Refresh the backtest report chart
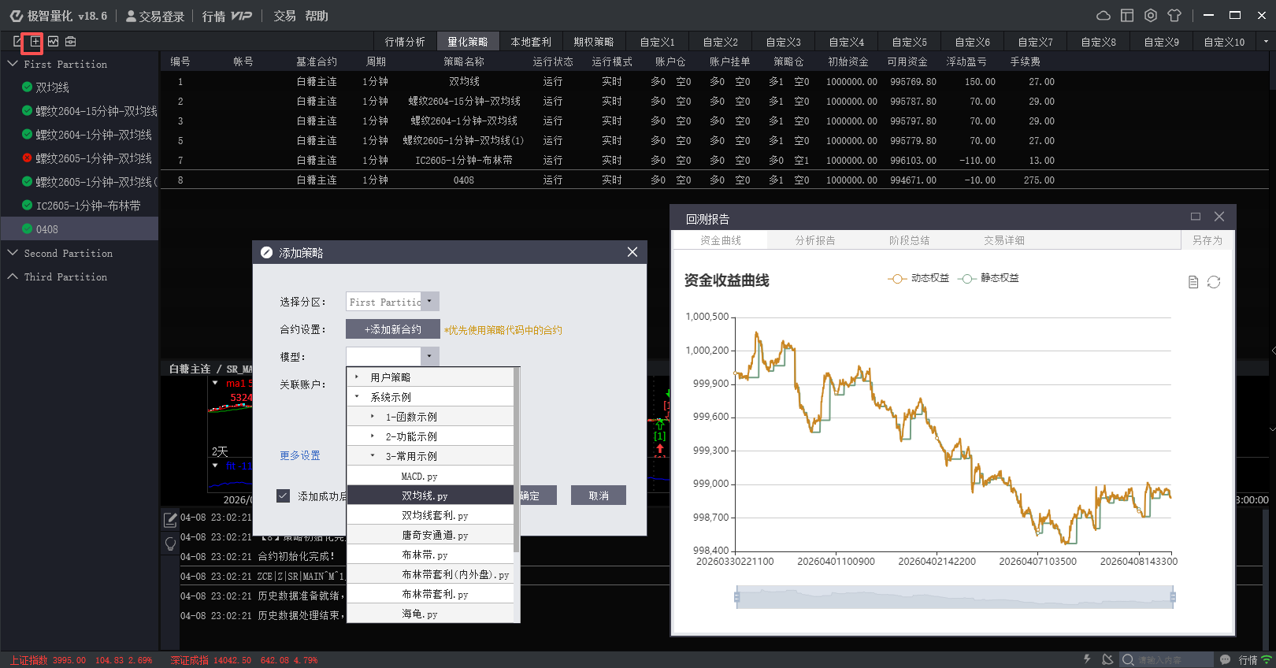 [1214, 282]
